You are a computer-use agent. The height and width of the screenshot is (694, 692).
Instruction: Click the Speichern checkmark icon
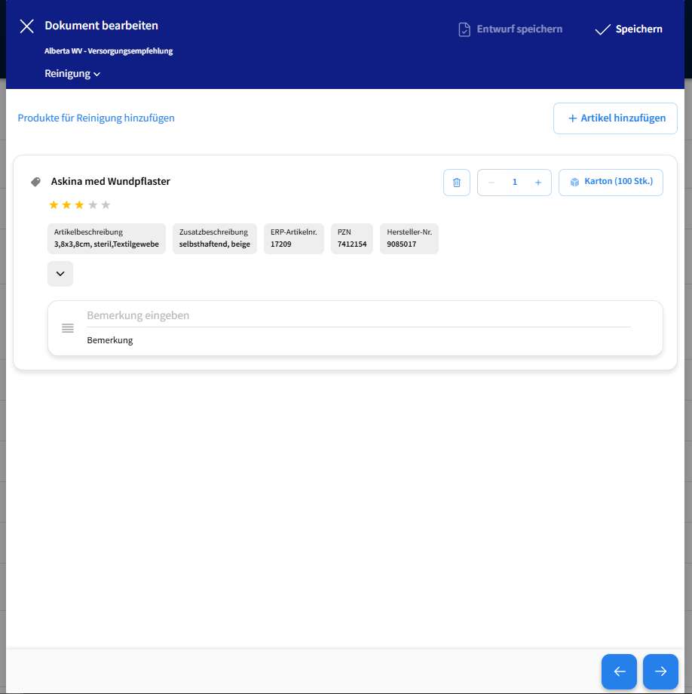(x=602, y=29)
